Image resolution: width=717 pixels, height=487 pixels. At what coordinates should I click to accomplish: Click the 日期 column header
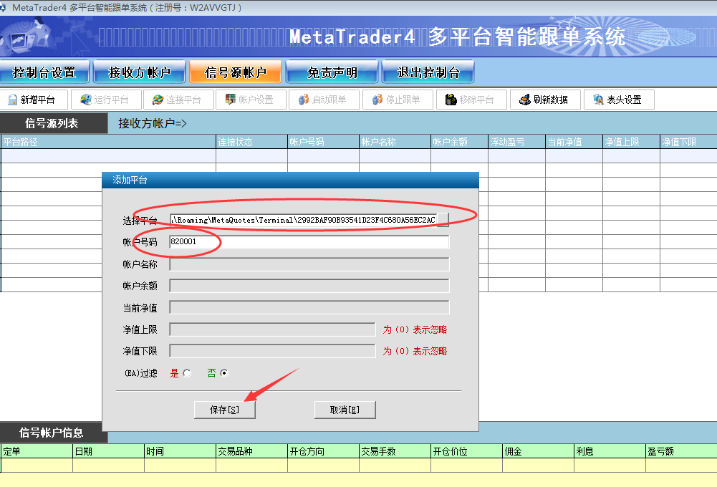tap(108, 451)
